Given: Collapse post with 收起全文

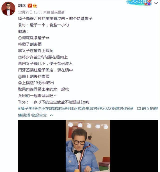Looking at the screenshot, I should [39, 115].
